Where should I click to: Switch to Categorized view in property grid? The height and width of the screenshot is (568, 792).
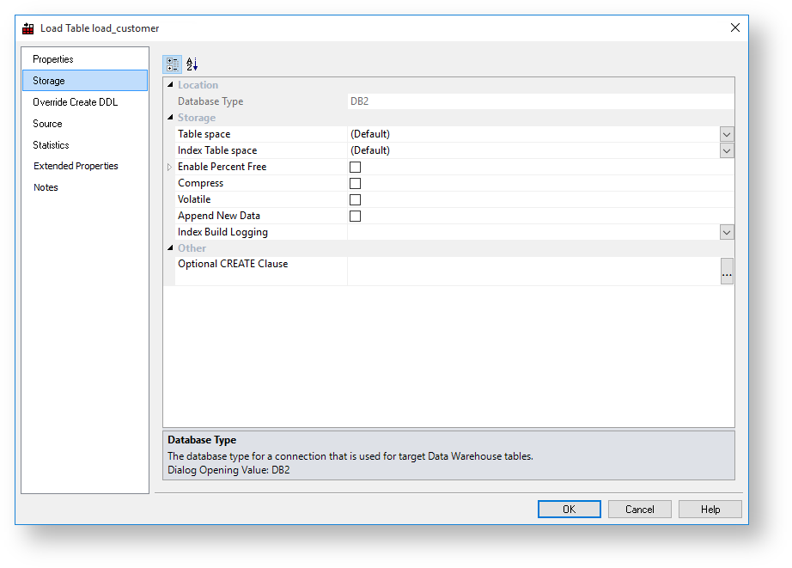pyautogui.click(x=173, y=64)
